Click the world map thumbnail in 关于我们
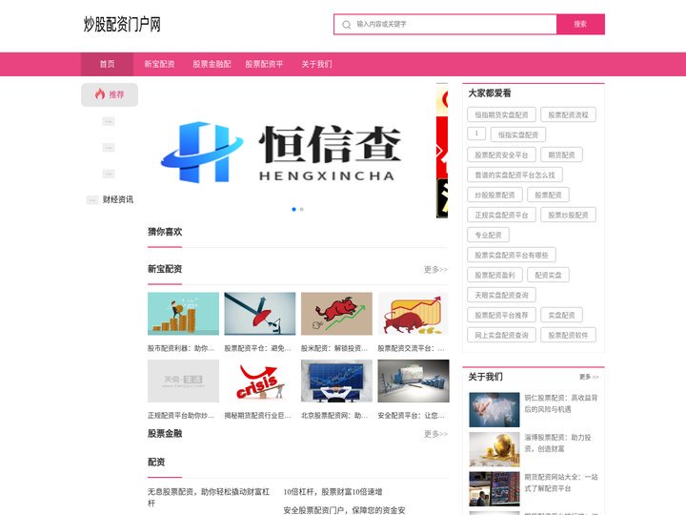Screen dimensions: 686x515 click(494, 410)
